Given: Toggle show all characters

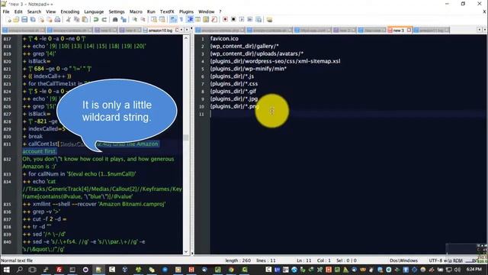Looking at the screenshot, I should (x=181, y=20).
